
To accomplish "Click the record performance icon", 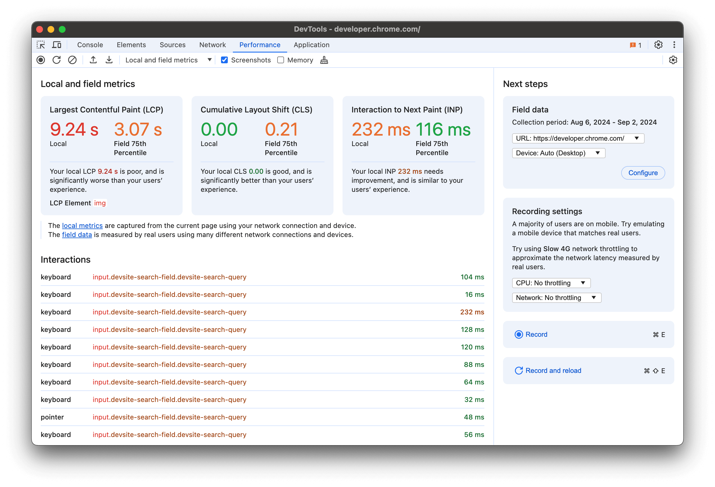I will click(x=41, y=60).
